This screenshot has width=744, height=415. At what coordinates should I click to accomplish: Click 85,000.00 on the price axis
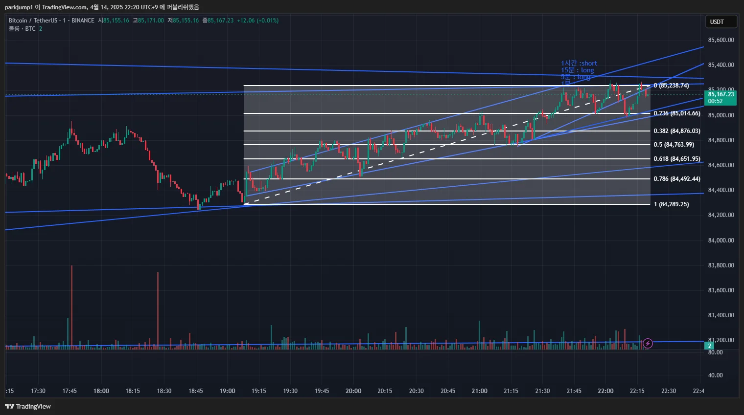[x=721, y=115]
